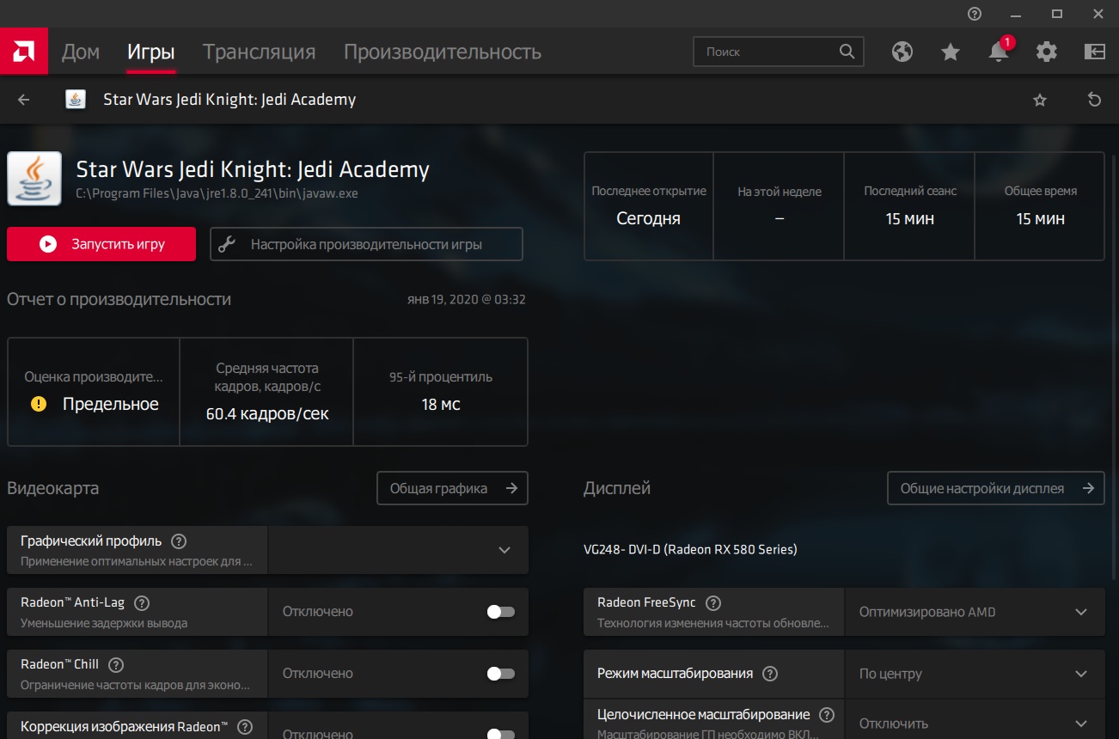
Task: Expand the Графический профиль dropdown
Action: 504,550
